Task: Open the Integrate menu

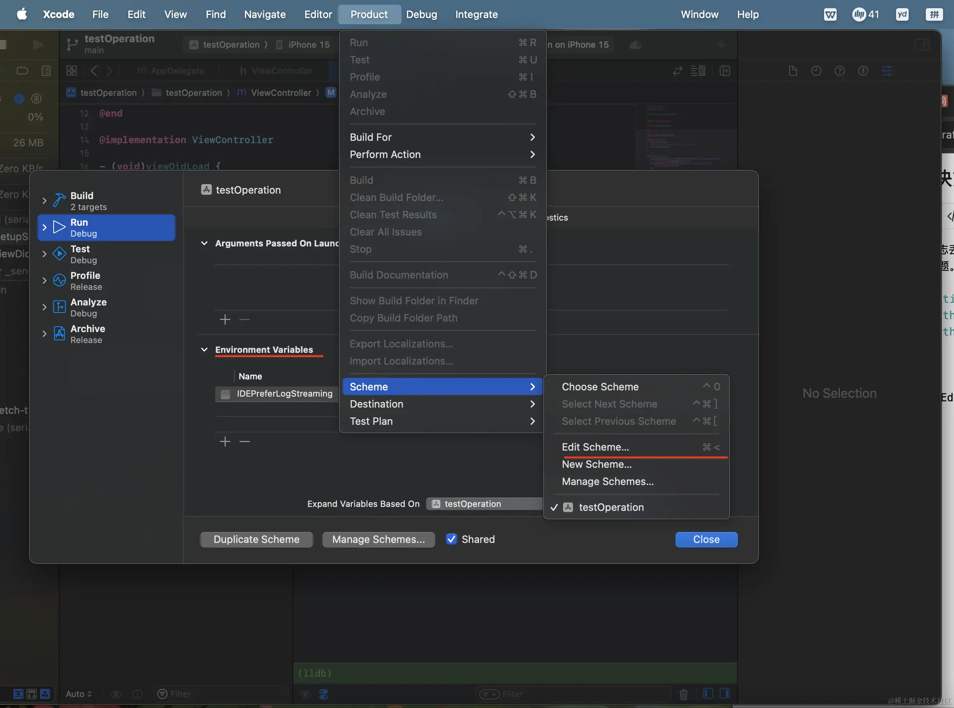Action: tap(476, 14)
